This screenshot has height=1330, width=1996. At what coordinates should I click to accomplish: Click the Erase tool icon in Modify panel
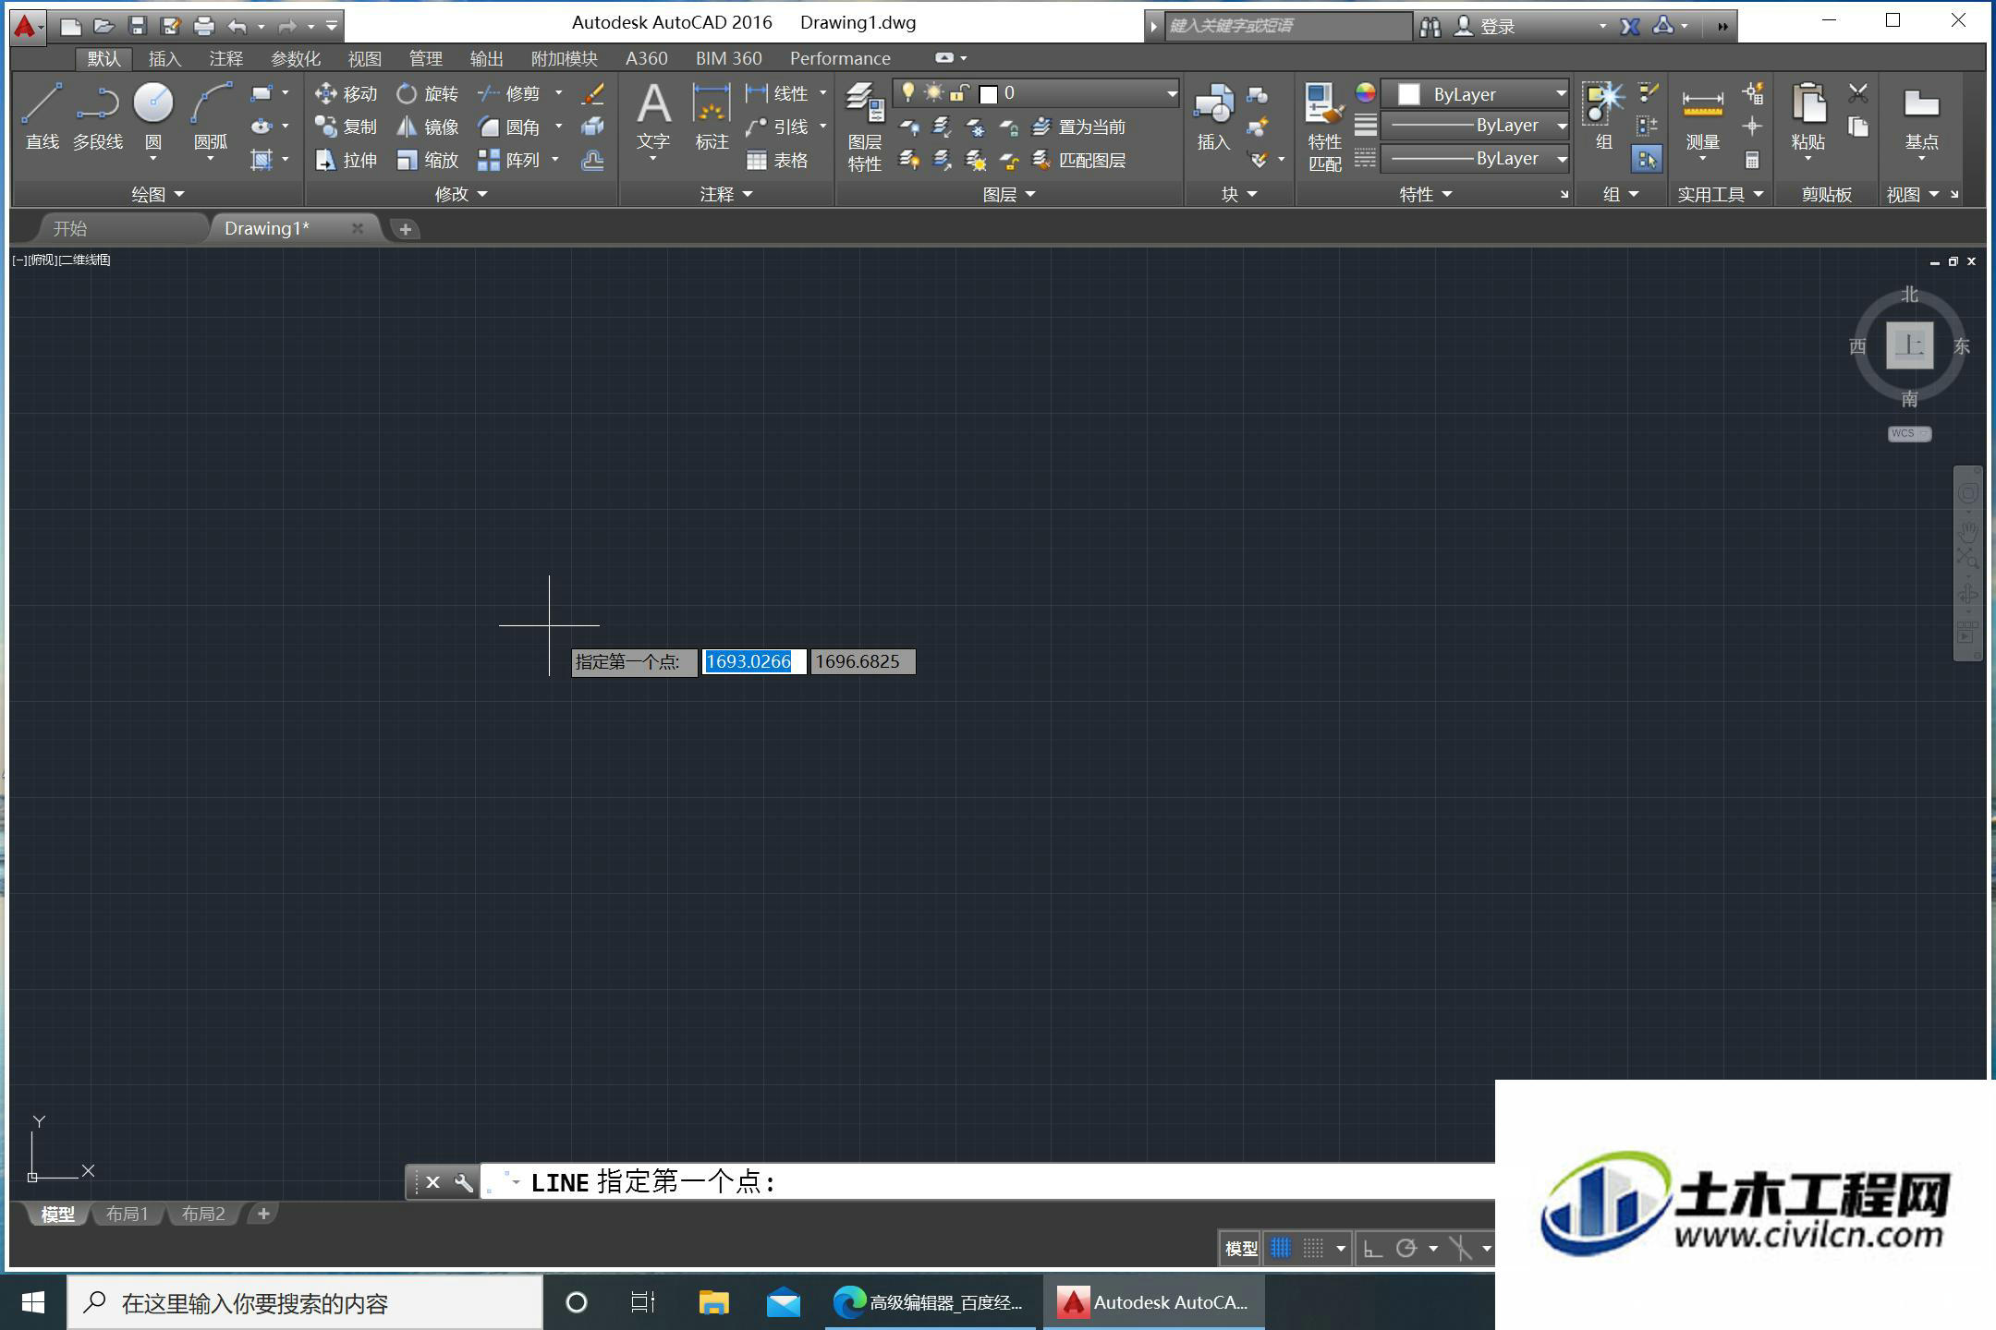coord(593,93)
